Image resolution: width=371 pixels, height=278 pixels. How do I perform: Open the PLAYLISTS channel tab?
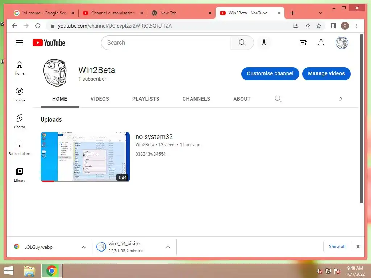click(146, 99)
